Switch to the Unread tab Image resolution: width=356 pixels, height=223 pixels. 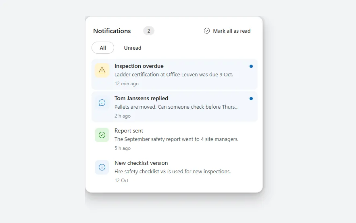[133, 48]
